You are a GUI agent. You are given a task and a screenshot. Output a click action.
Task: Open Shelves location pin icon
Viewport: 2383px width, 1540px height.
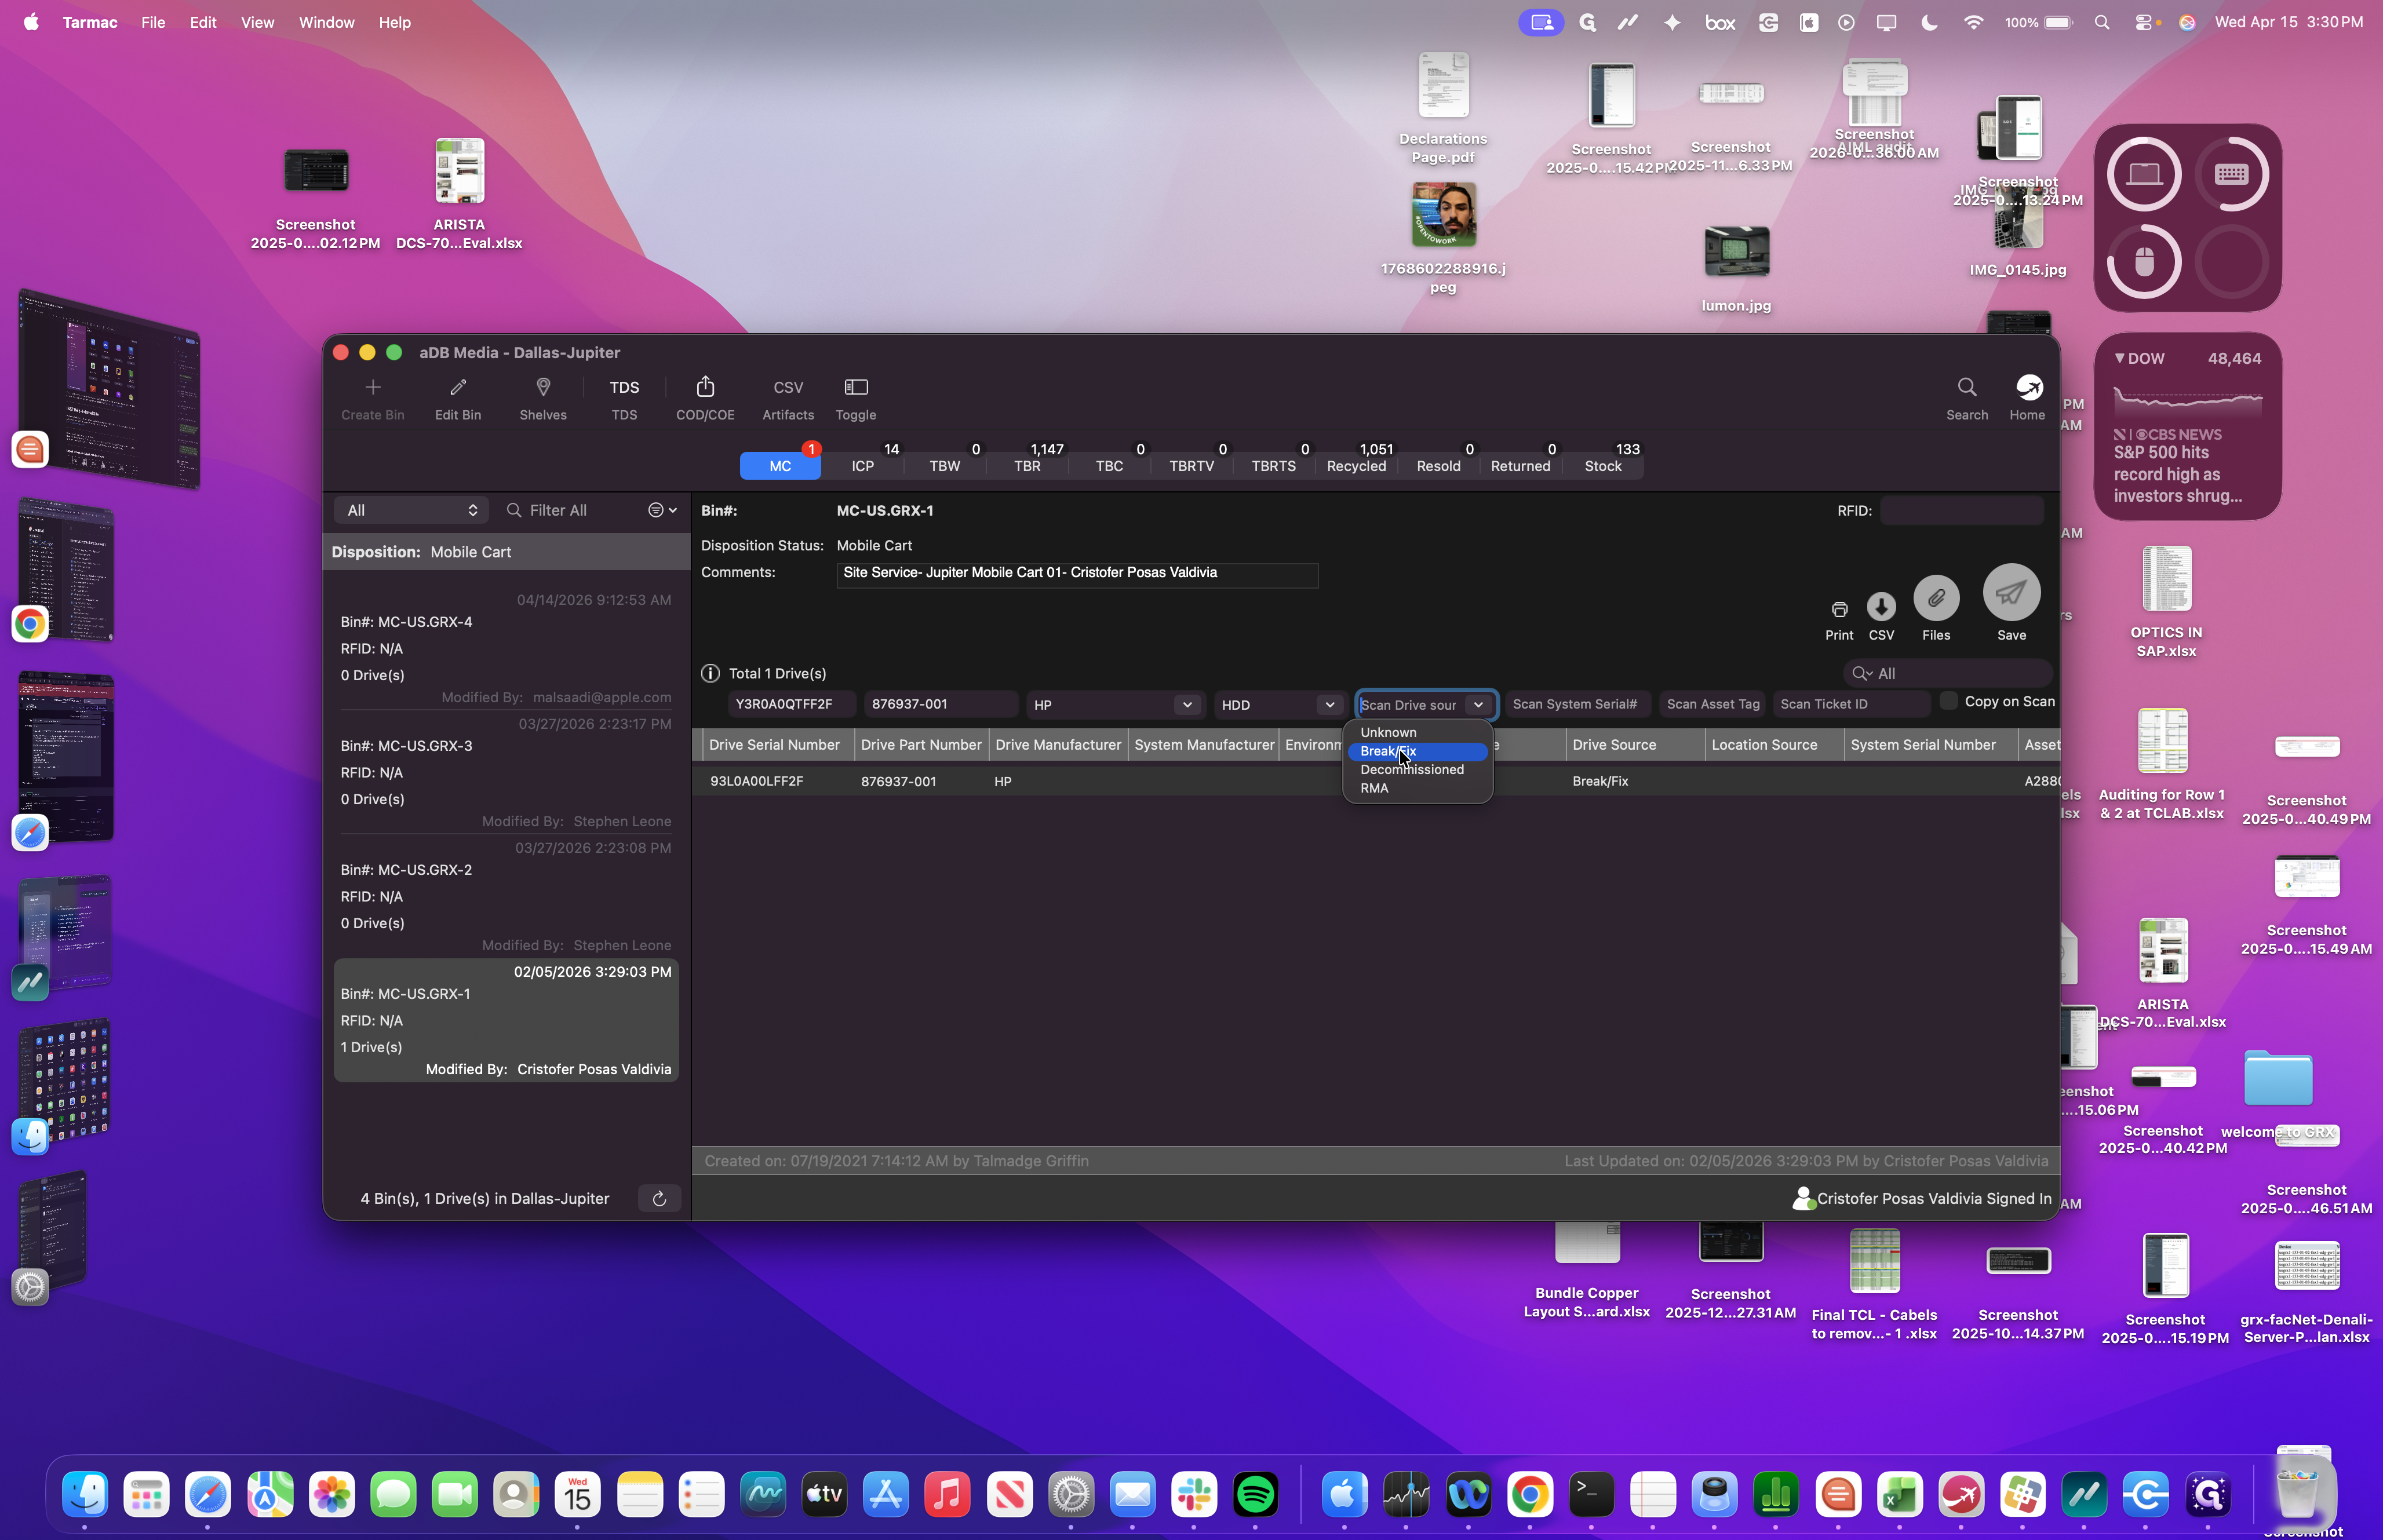pos(543,387)
